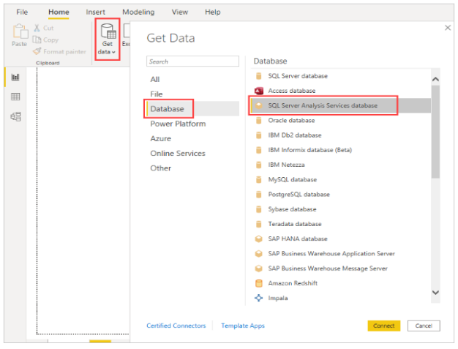Click the Paste clipboard icon

20,31
